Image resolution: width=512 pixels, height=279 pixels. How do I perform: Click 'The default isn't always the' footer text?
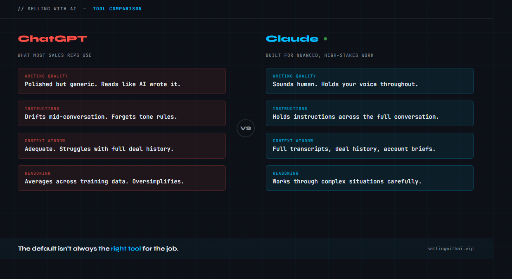pyautogui.click(x=64, y=249)
